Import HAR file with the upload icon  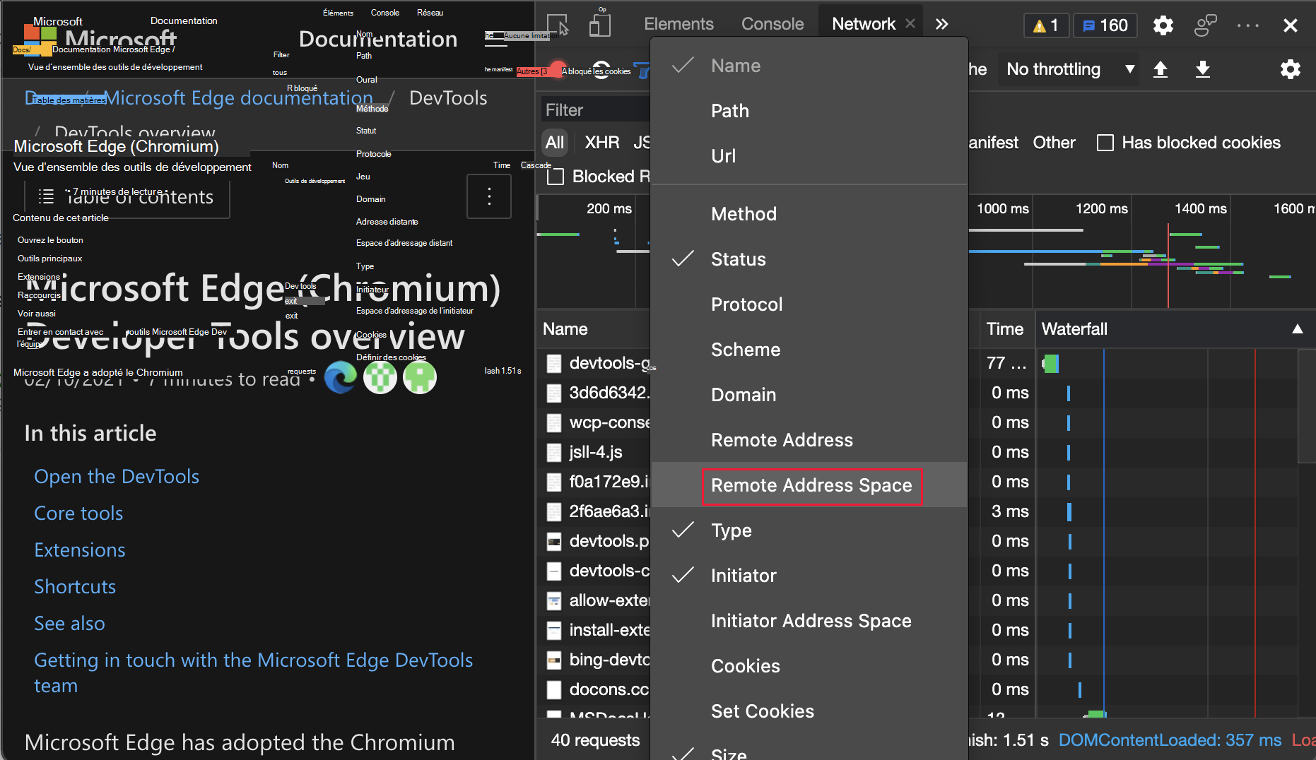(1161, 69)
